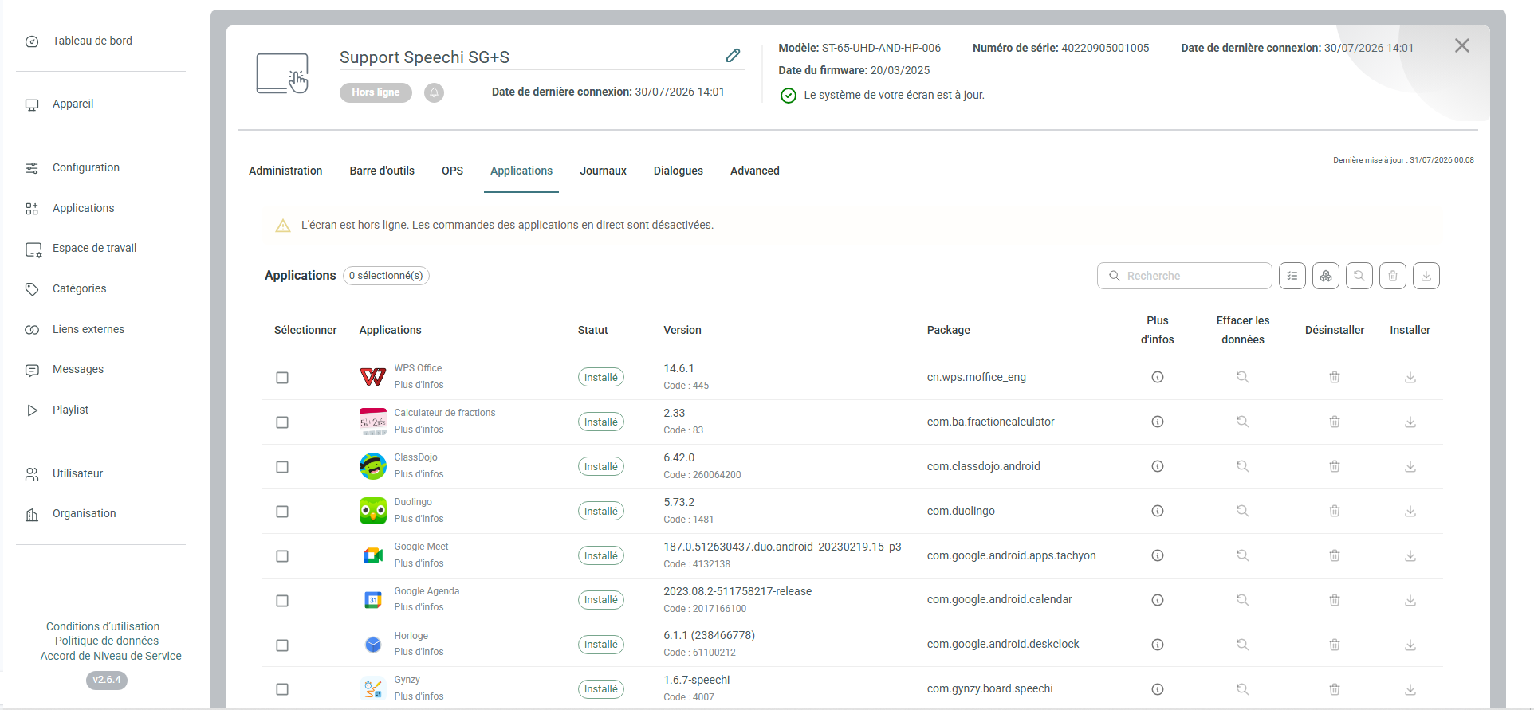Image resolution: width=1534 pixels, height=710 pixels.
Task: Open Conditions d'utilisation link
Action: [x=103, y=626]
